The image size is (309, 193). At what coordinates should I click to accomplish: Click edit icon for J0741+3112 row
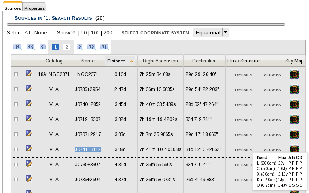click(28, 149)
